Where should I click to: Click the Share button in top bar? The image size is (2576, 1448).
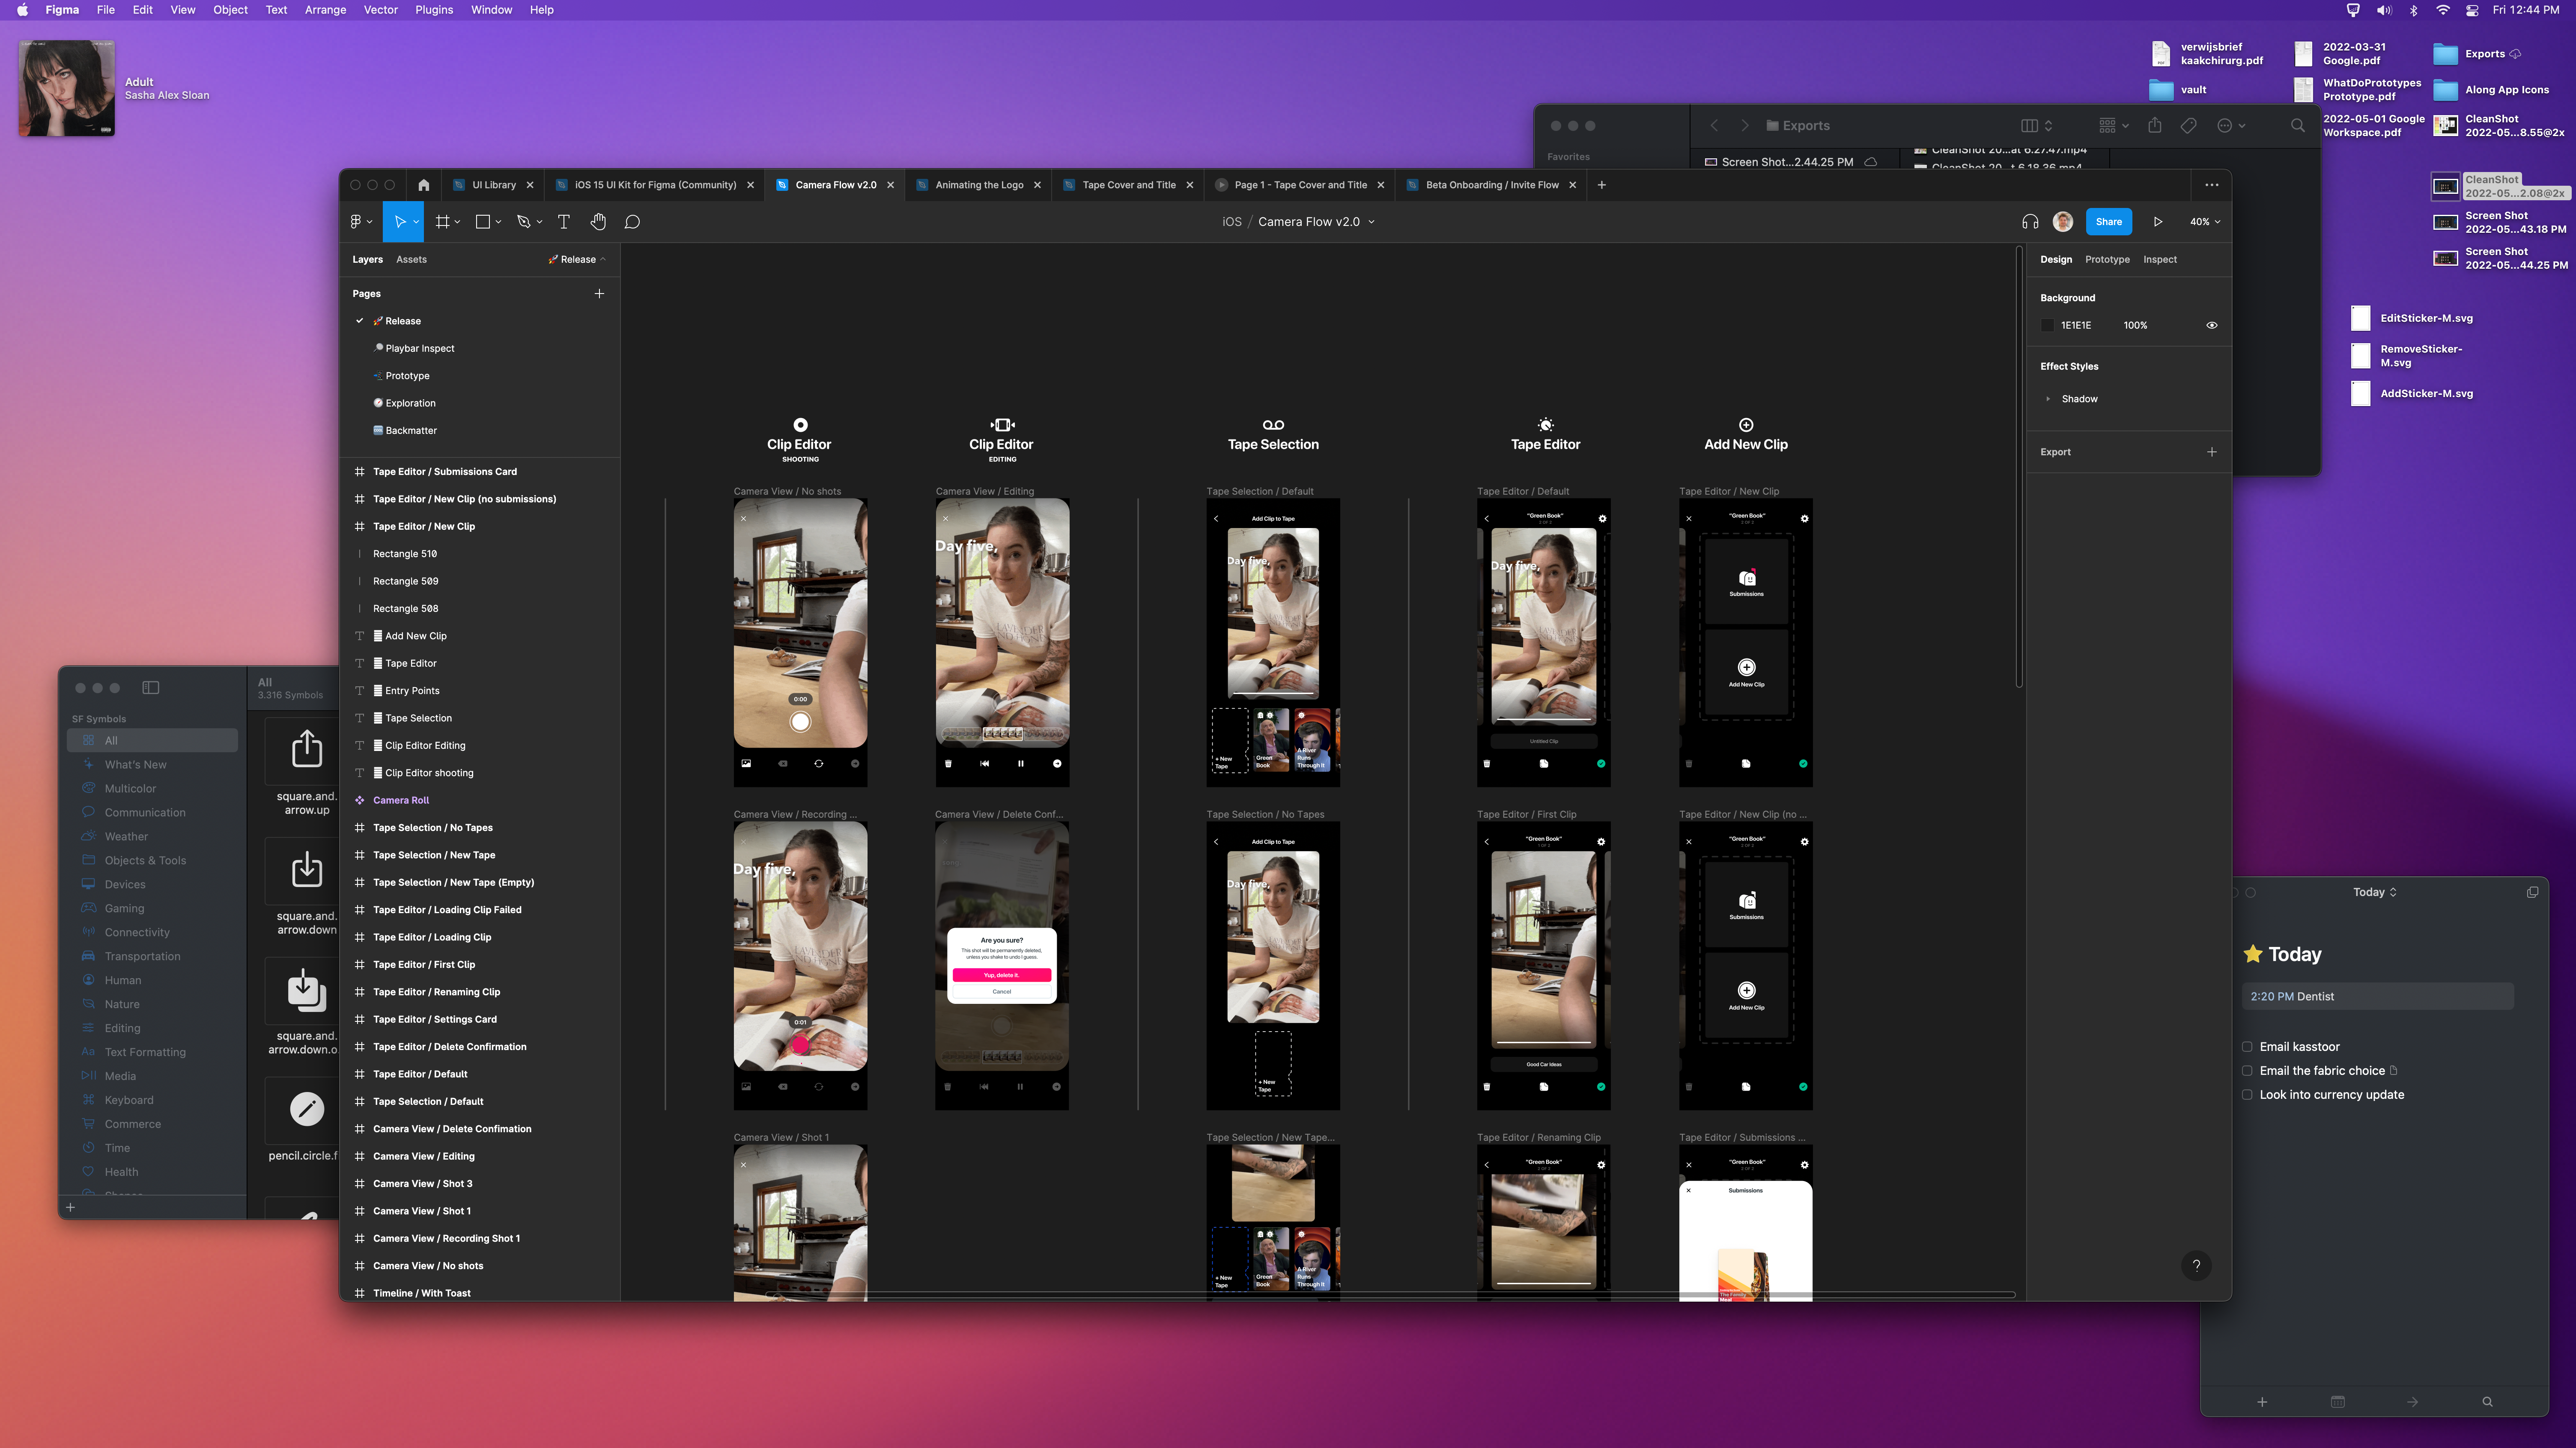click(x=2109, y=221)
